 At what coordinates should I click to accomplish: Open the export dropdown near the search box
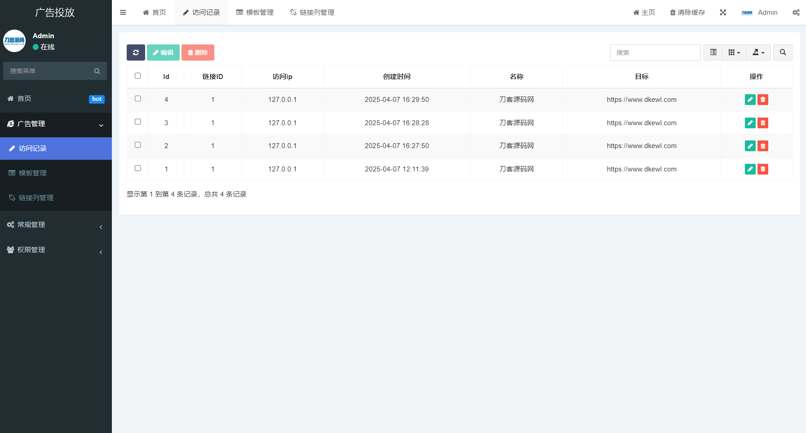tap(758, 52)
